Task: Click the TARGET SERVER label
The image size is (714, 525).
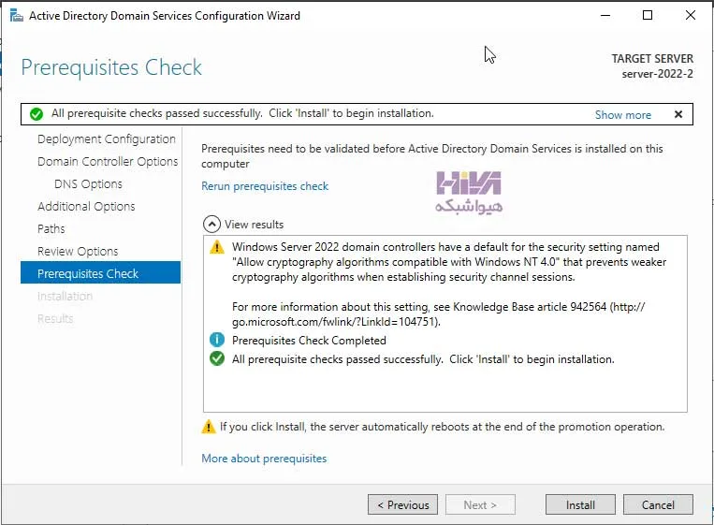Action: click(x=652, y=59)
